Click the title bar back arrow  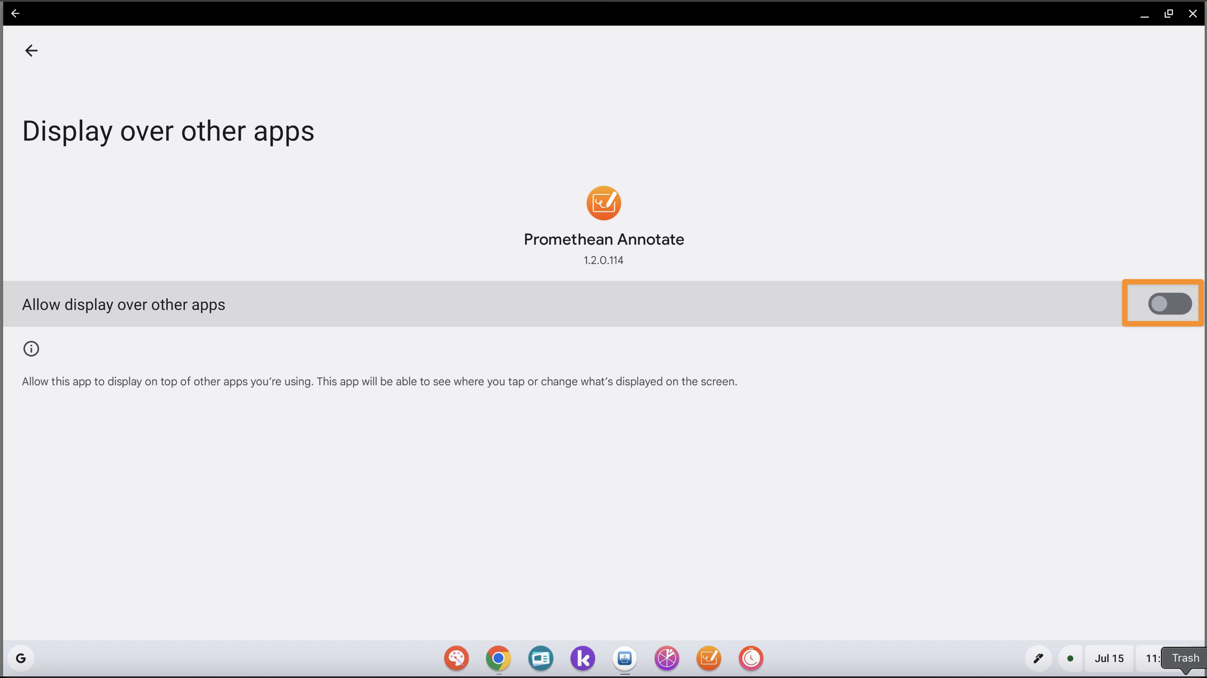(15, 13)
